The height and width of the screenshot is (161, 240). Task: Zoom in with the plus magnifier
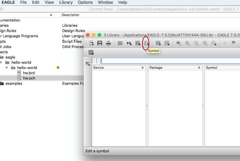[x=187, y=43]
